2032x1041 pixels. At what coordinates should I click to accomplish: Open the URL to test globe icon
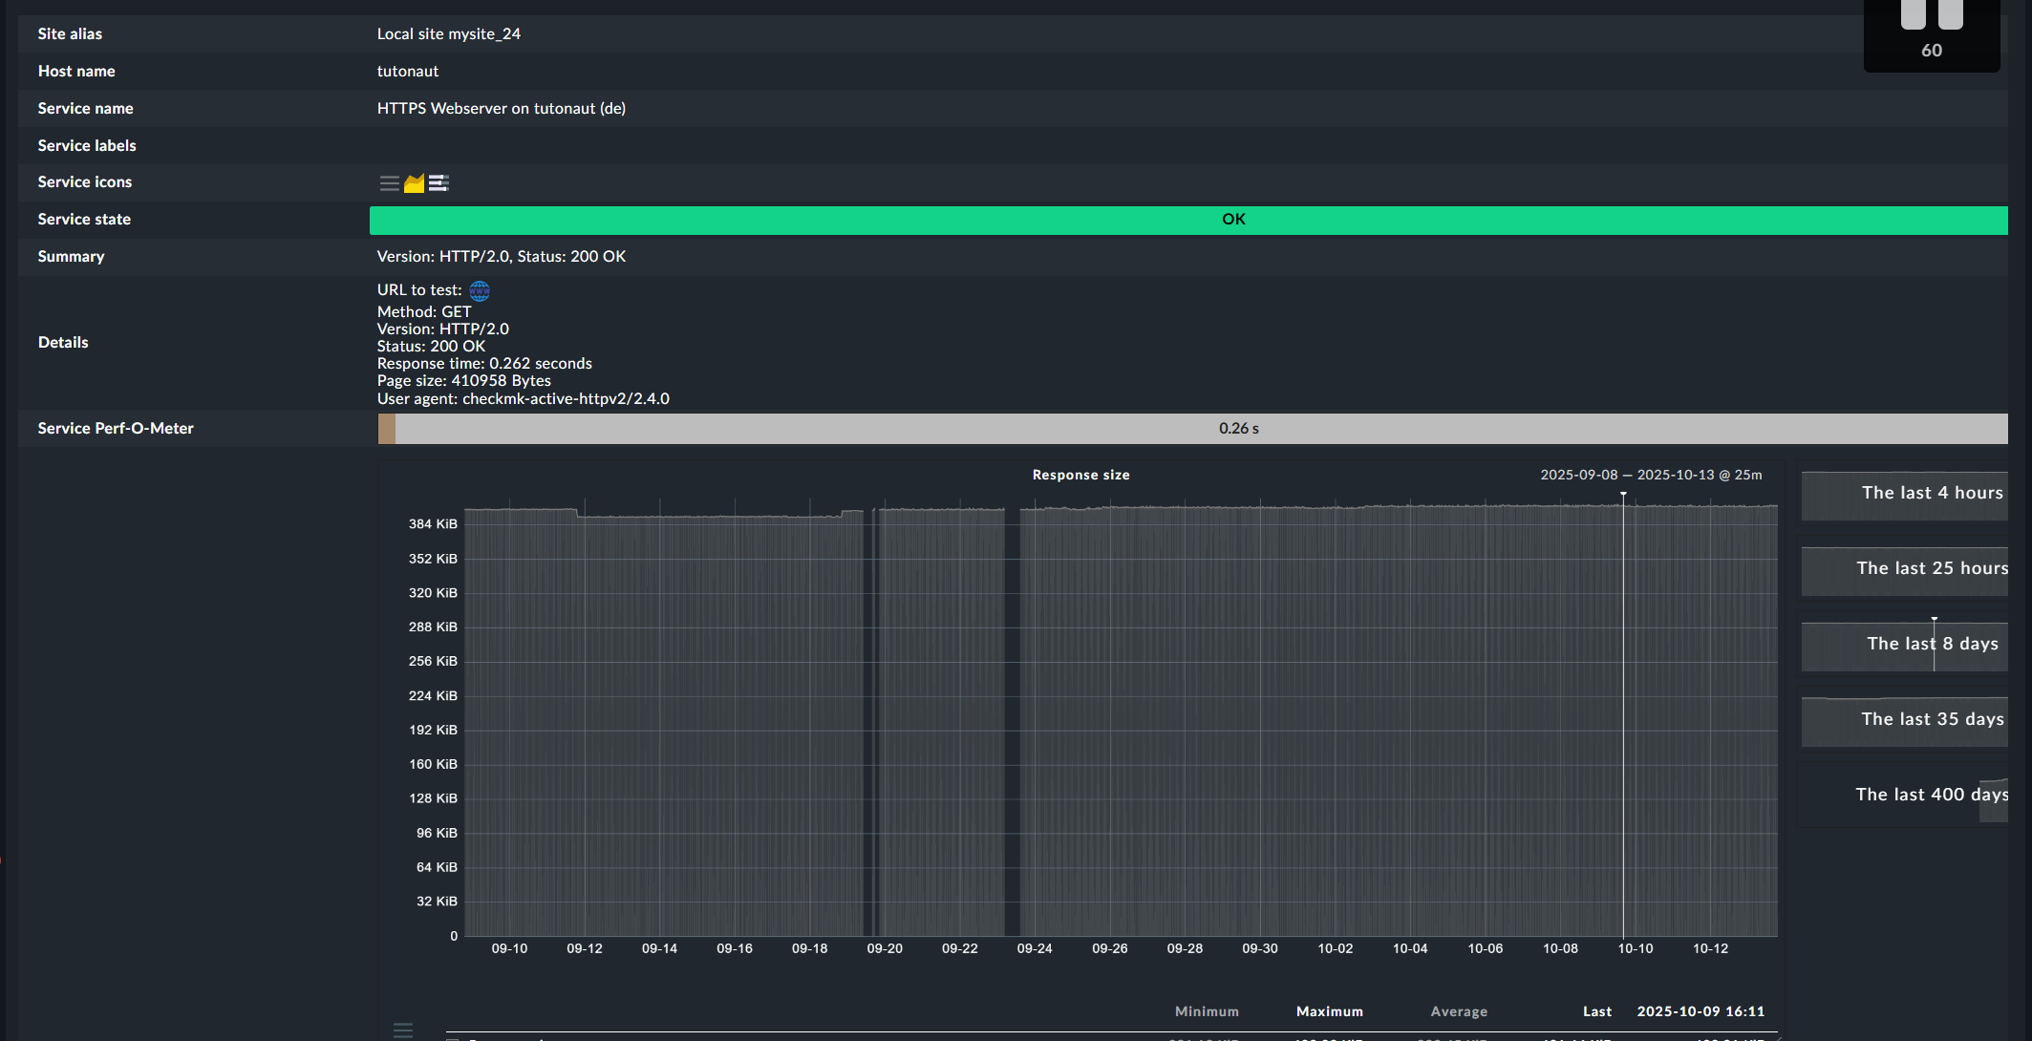point(480,290)
